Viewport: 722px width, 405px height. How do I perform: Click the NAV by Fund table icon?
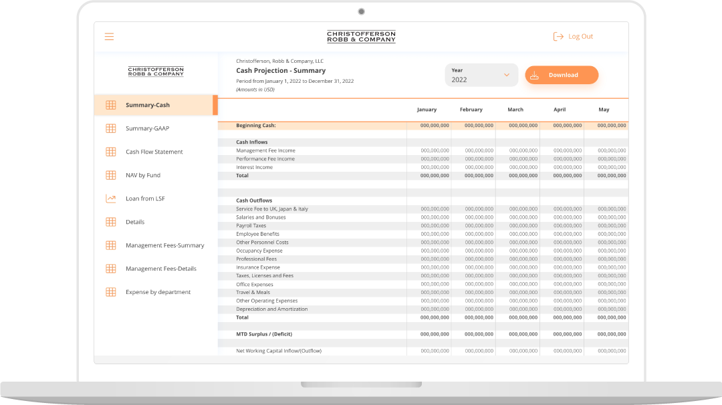[111, 175]
